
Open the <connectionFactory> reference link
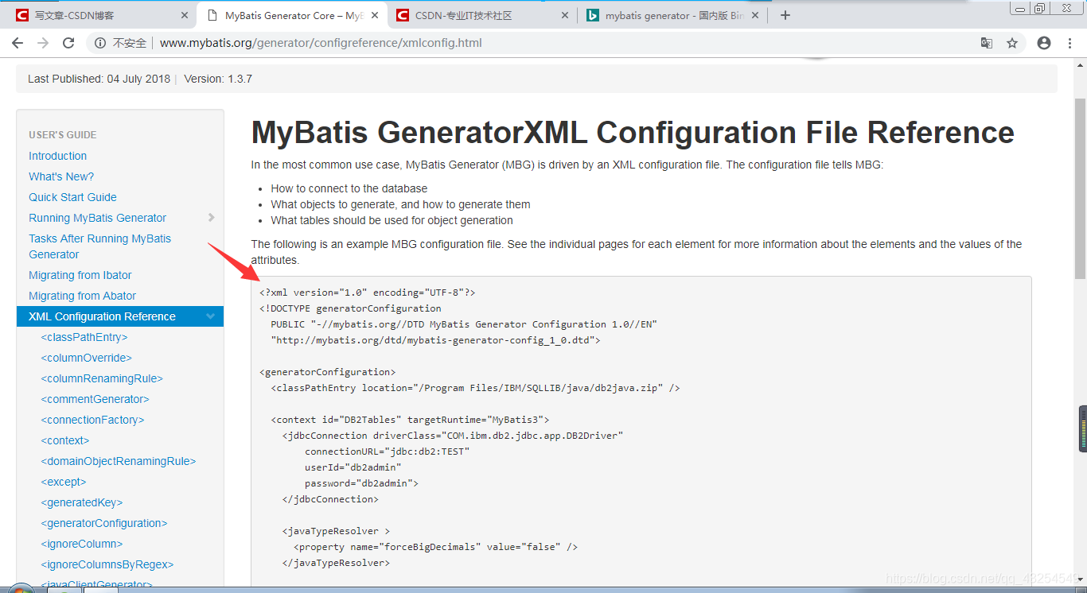point(92,420)
